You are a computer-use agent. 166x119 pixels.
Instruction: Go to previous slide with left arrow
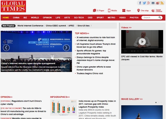click(x=6, y=48)
